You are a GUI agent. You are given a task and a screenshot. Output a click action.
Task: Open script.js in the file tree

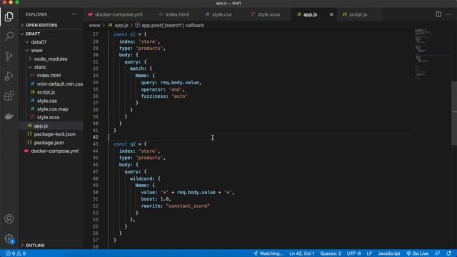[51, 92]
